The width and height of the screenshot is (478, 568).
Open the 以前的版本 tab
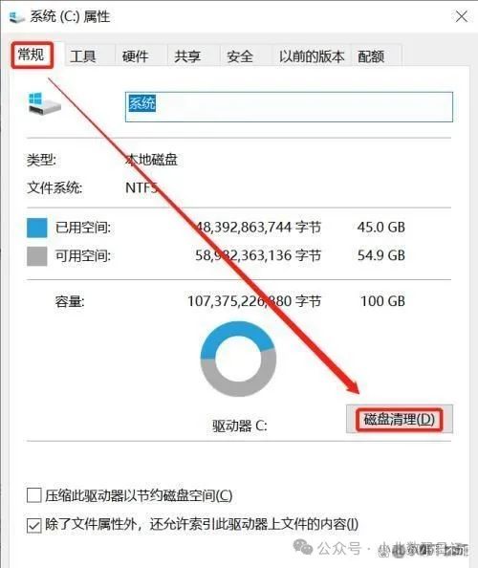[x=312, y=56]
